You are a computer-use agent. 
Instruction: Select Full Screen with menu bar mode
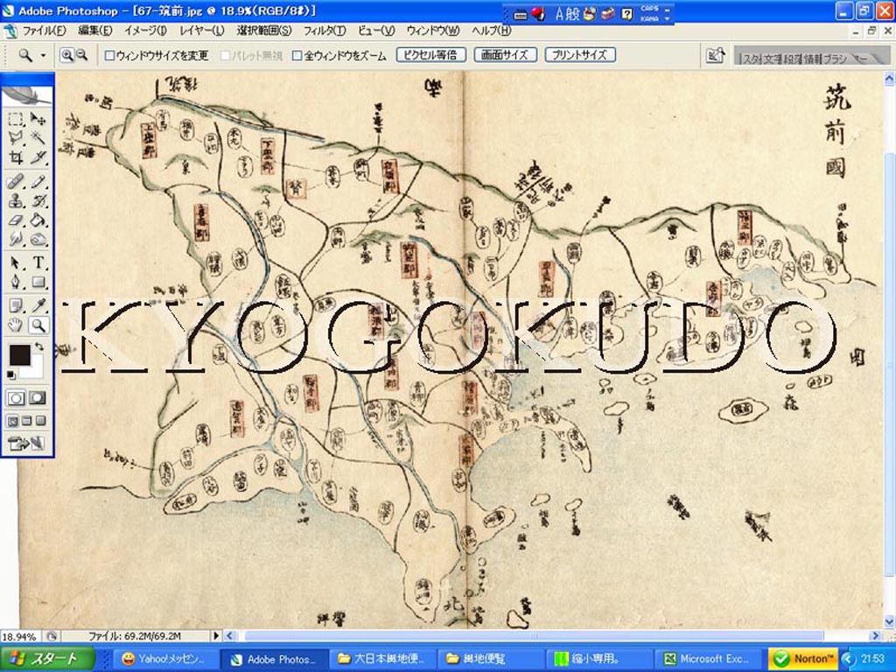tap(26, 421)
